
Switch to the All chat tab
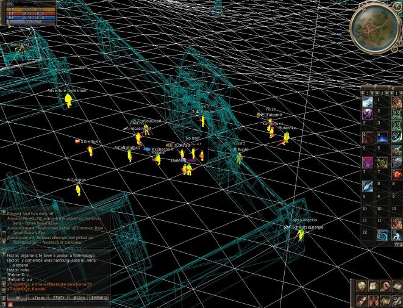[x=17, y=298]
